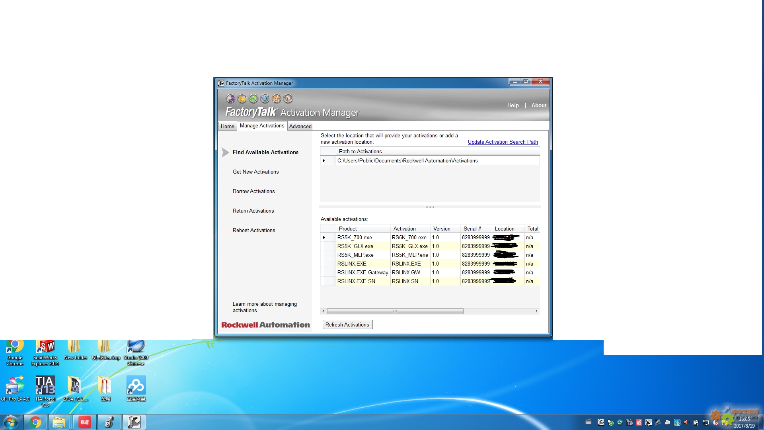Select the ZP34_V12 folder on desktop
Image resolution: width=764 pixels, height=430 pixels.
tap(75, 389)
